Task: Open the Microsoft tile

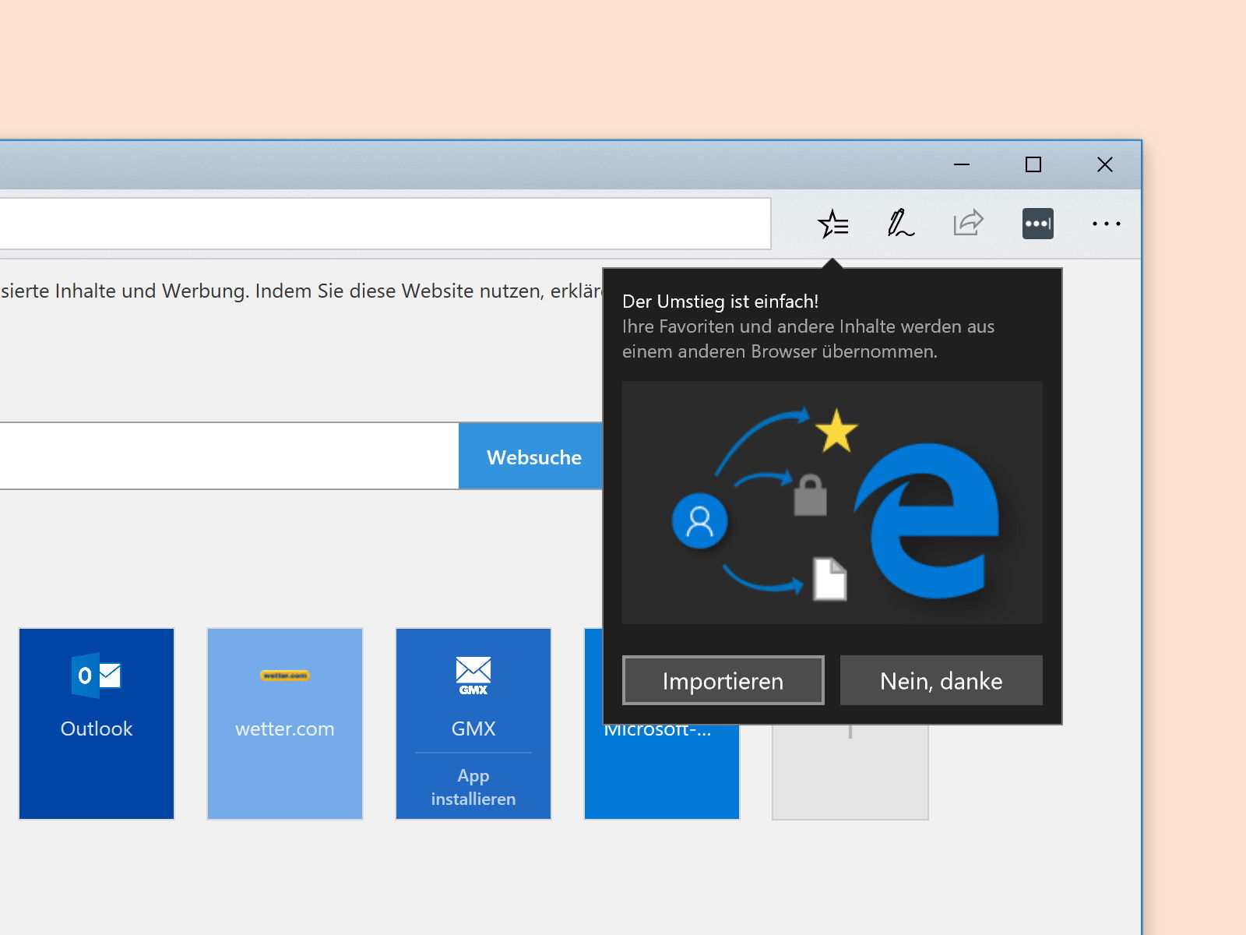Action: (661, 771)
